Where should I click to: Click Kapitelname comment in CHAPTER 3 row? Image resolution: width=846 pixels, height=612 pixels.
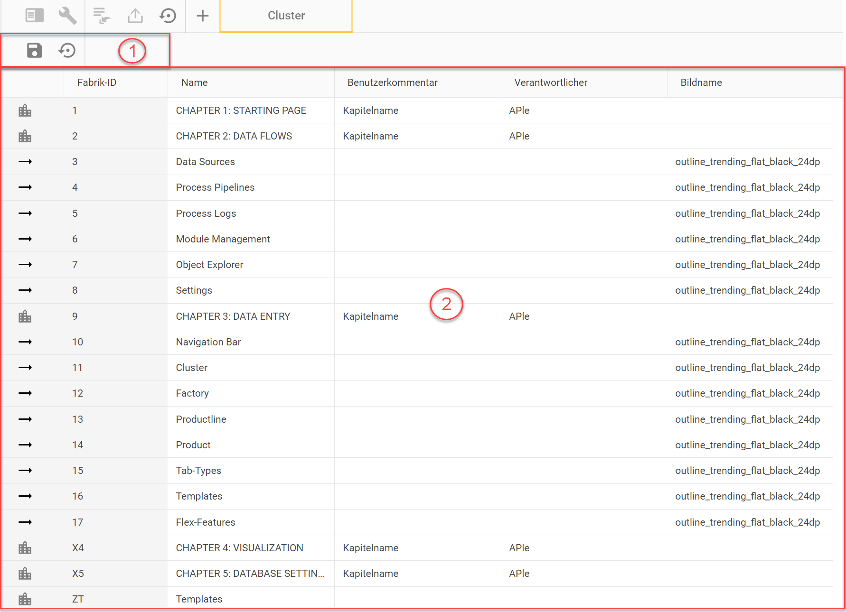tap(371, 316)
